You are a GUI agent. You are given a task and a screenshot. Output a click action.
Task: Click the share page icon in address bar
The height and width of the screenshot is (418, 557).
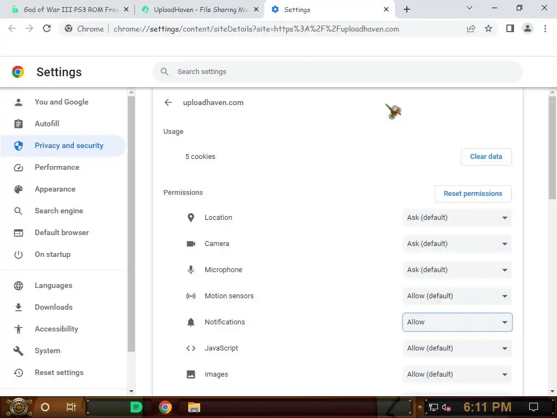pyautogui.click(x=471, y=29)
